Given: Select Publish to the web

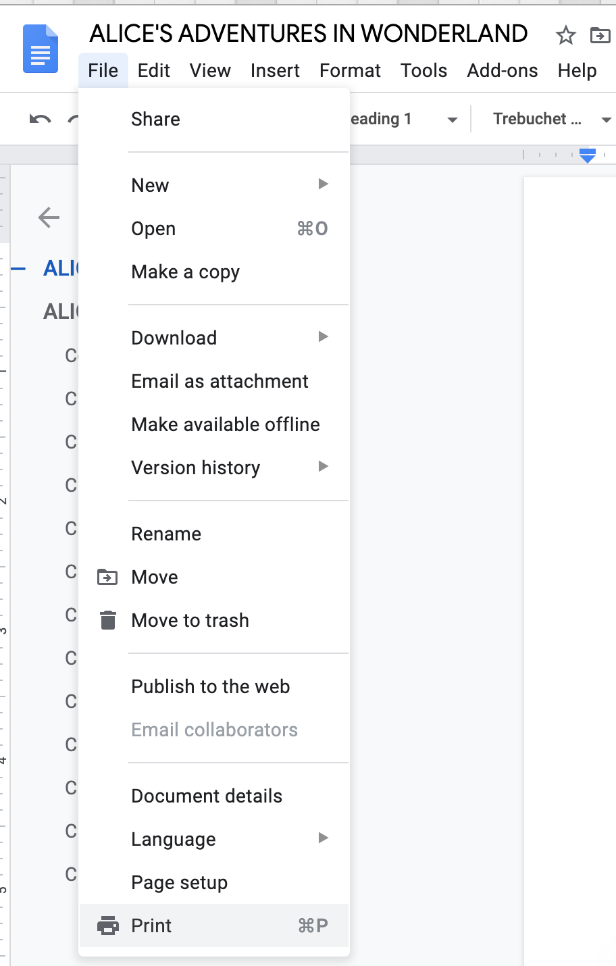Looking at the screenshot, I should pos(210,686).
